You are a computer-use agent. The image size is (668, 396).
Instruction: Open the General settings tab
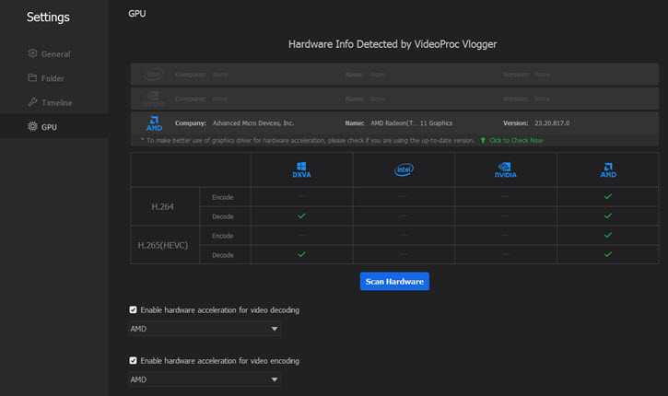[54, 54]
